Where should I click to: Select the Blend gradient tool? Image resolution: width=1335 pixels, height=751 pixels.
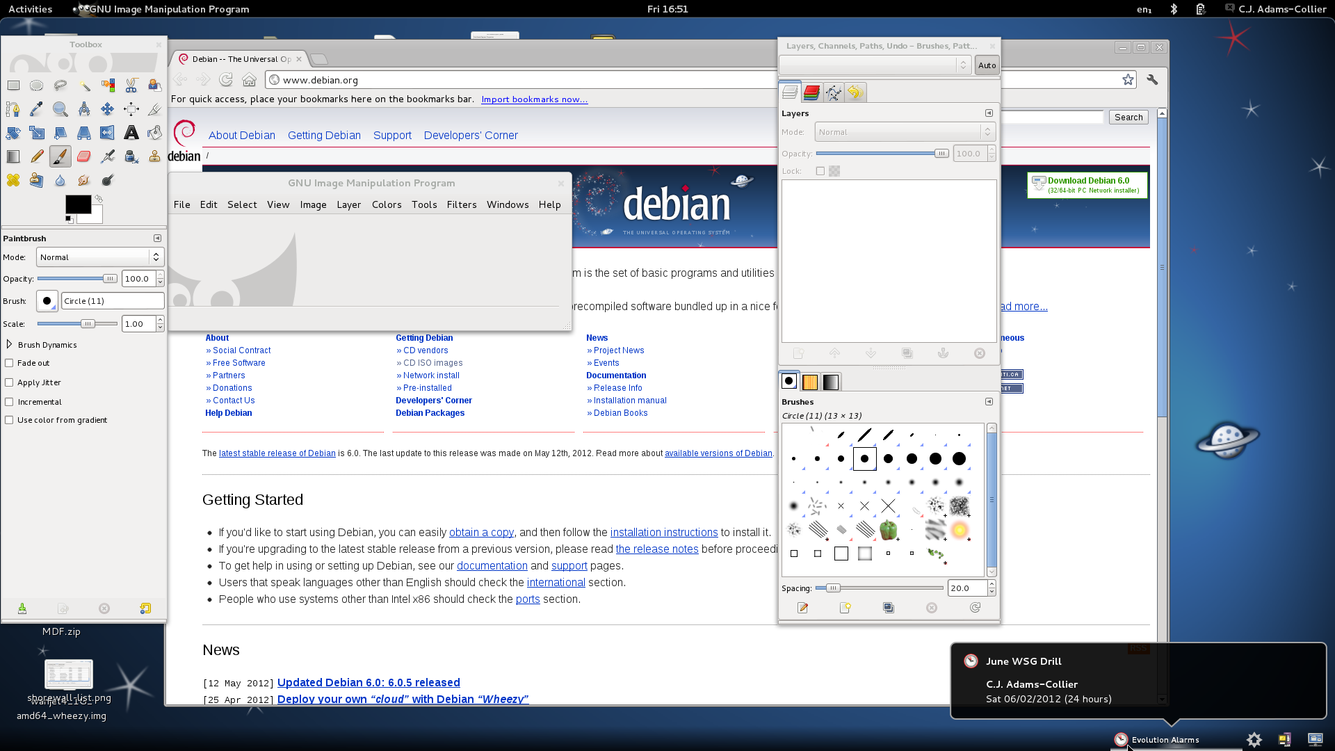pos(13,156)
